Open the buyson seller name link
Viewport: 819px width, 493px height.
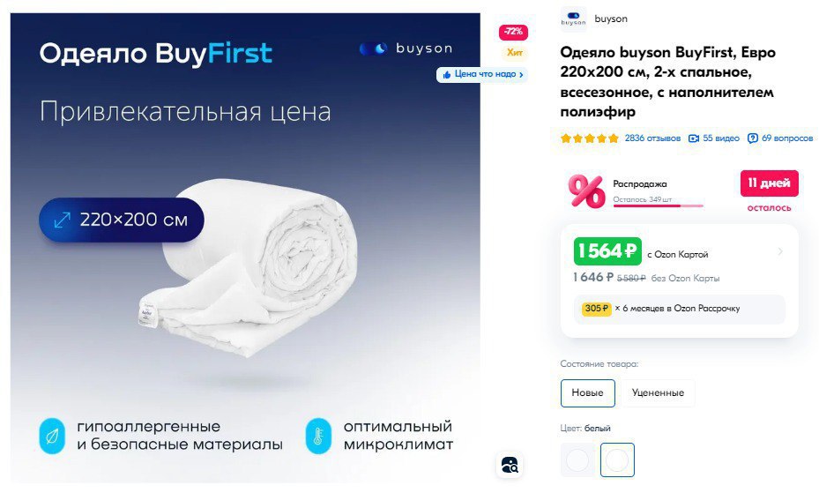611,19
